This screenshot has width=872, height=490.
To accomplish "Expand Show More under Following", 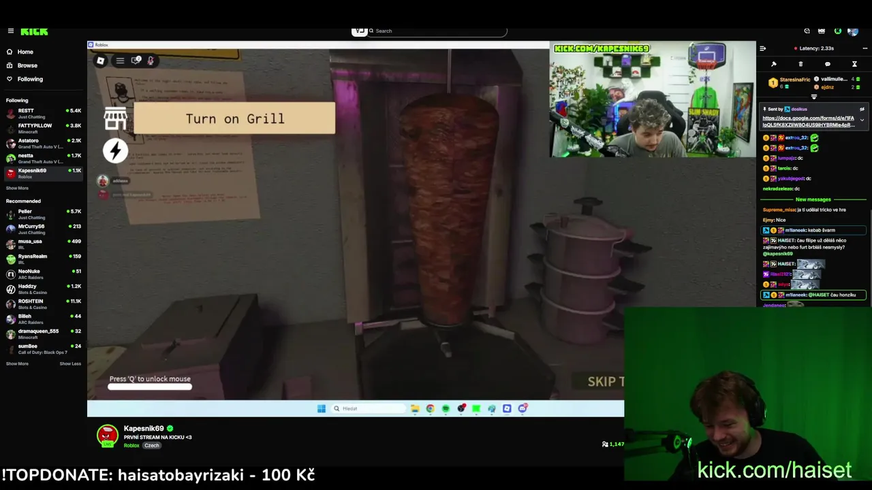I will [17, 189].
